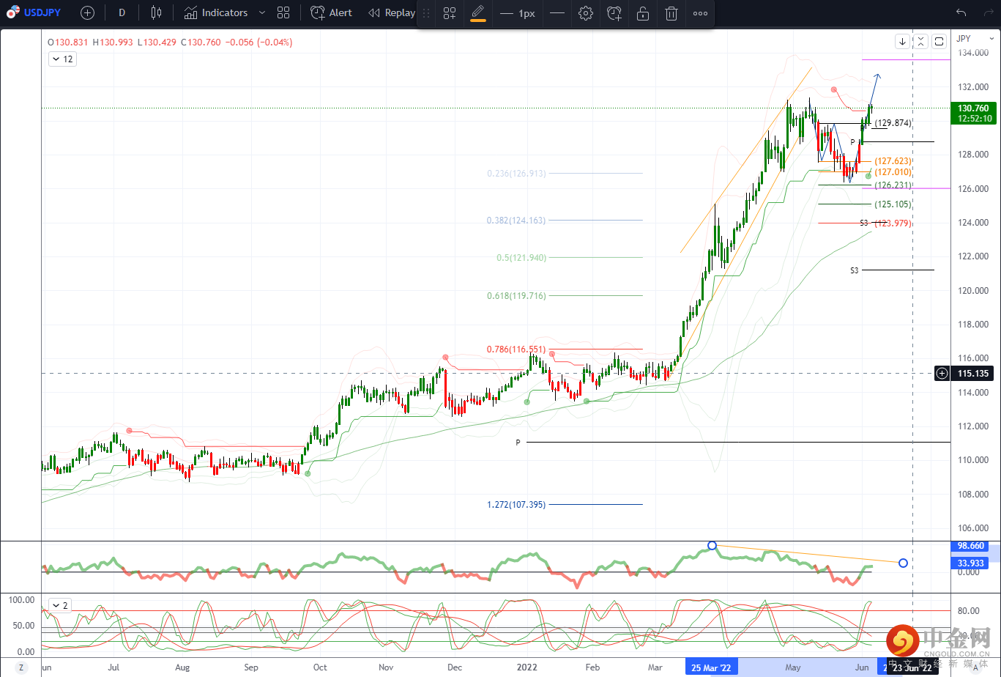Image resolution: width=1001 pixels, height=677 pixels.
Task: Add a symbol to compare
Action: pyautogui.click(x=87, y=12)
